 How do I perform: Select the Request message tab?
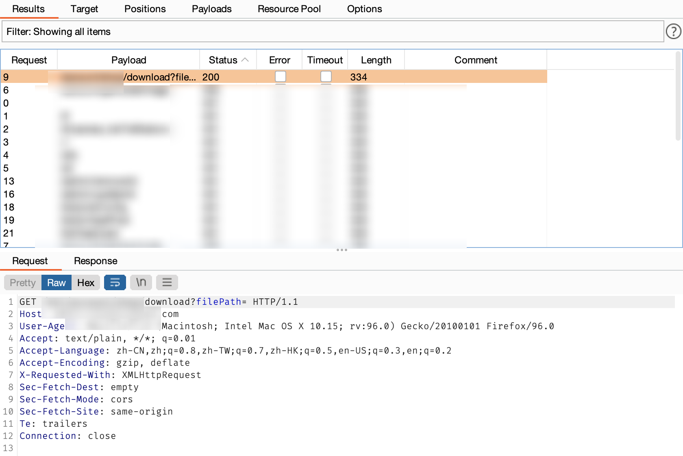30,261
